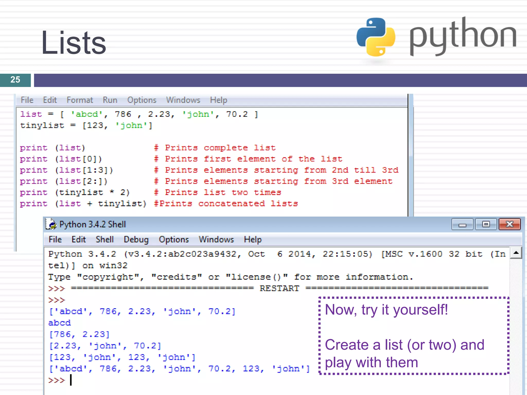Click the list assignment line starting 'list = ['
Image resolution: width=527 pixels, height=395 pixels.
click(139, 114)
